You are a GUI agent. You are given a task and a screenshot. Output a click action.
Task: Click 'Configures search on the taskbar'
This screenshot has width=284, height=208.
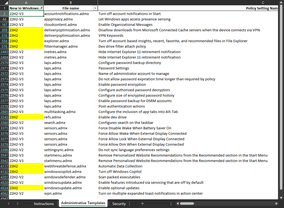[126, 123]
